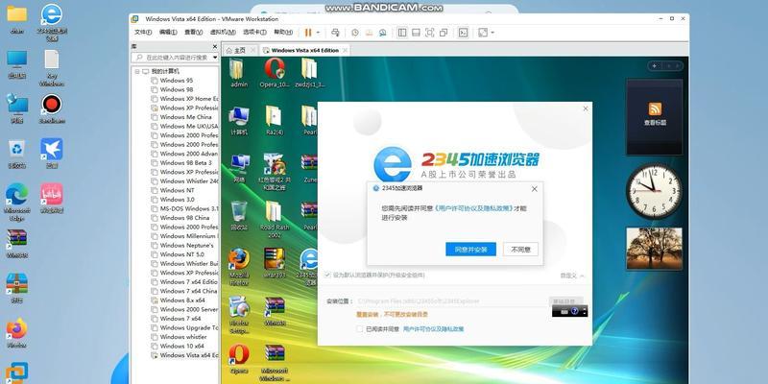
Task: Click the RSS feed headlines gadget
Action: click(655, 116)
